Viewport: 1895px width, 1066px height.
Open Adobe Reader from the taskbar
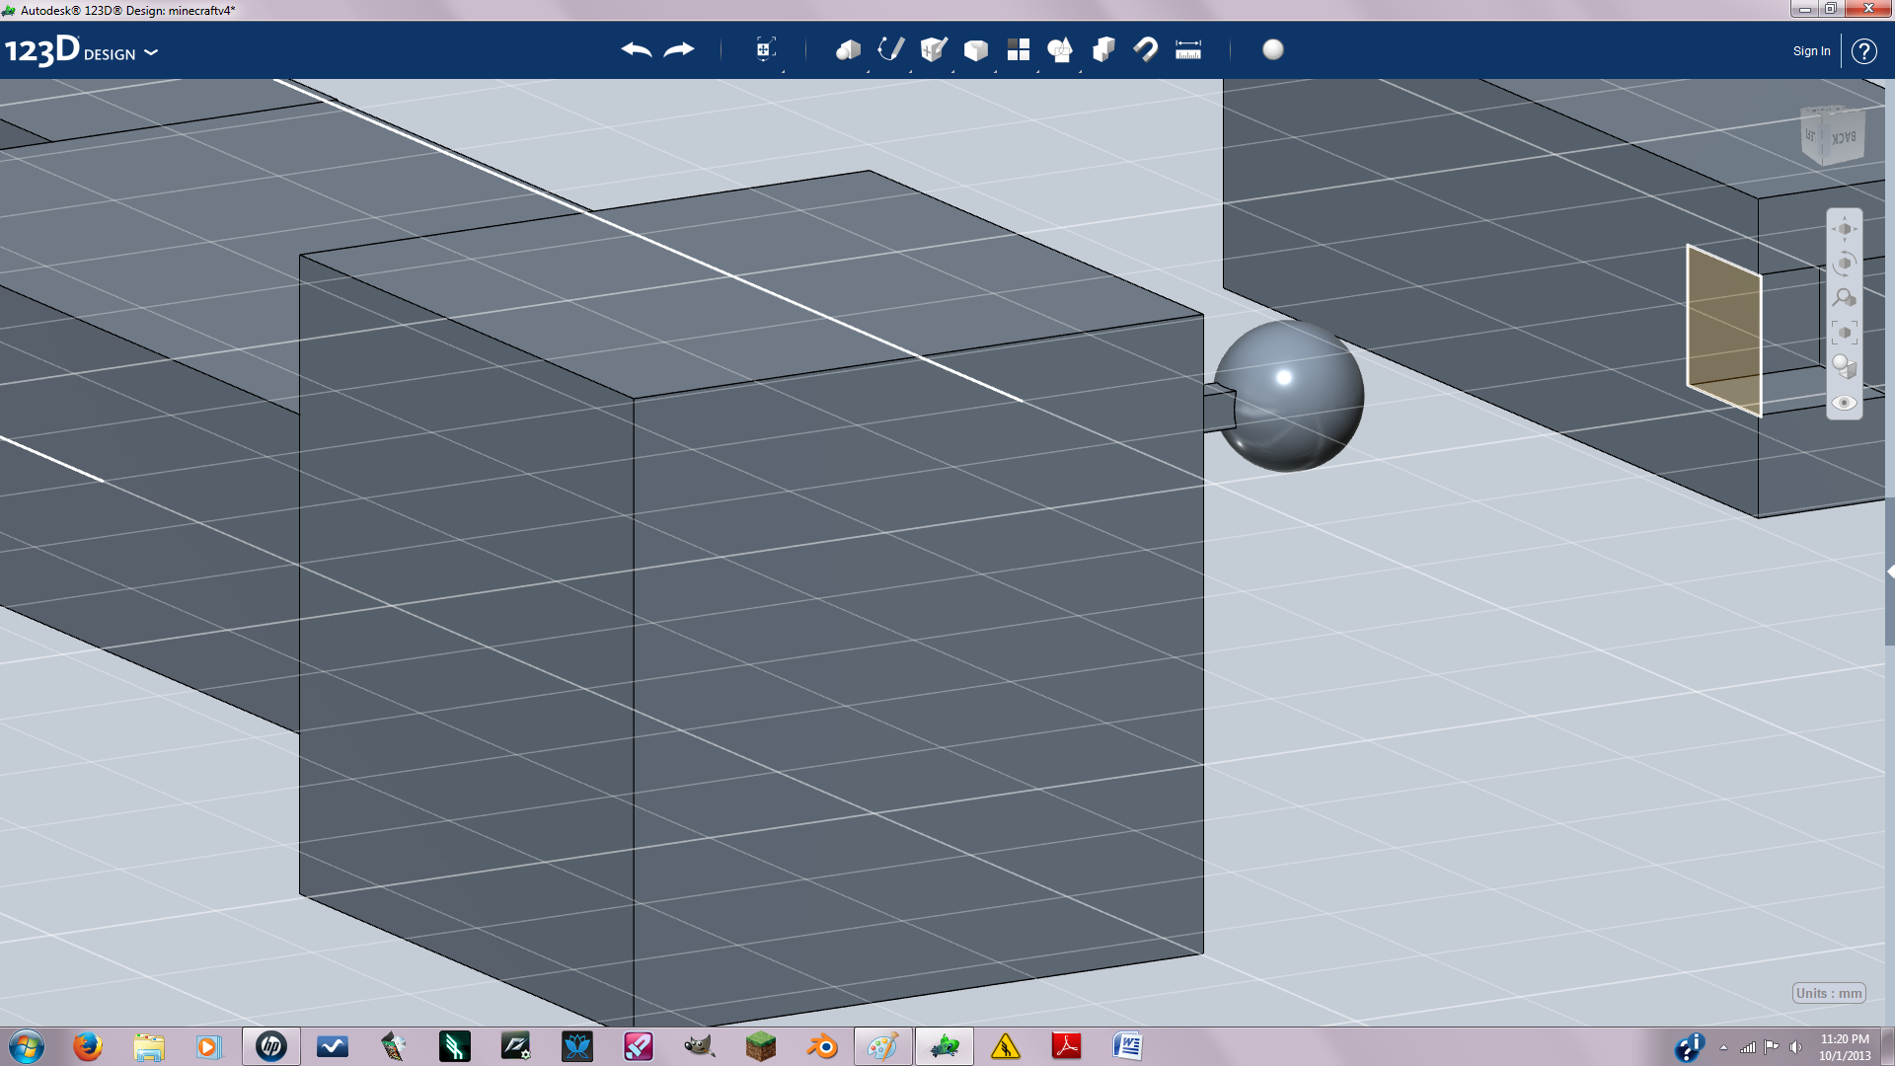click(1067, 1046)
